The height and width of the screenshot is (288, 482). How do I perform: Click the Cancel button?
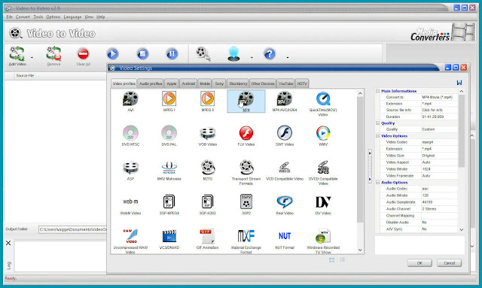[449, 263]
